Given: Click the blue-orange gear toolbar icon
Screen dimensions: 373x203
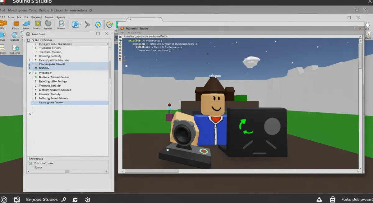Looking at the screenshot, I should pyautogui.click(x=98, y=25).
